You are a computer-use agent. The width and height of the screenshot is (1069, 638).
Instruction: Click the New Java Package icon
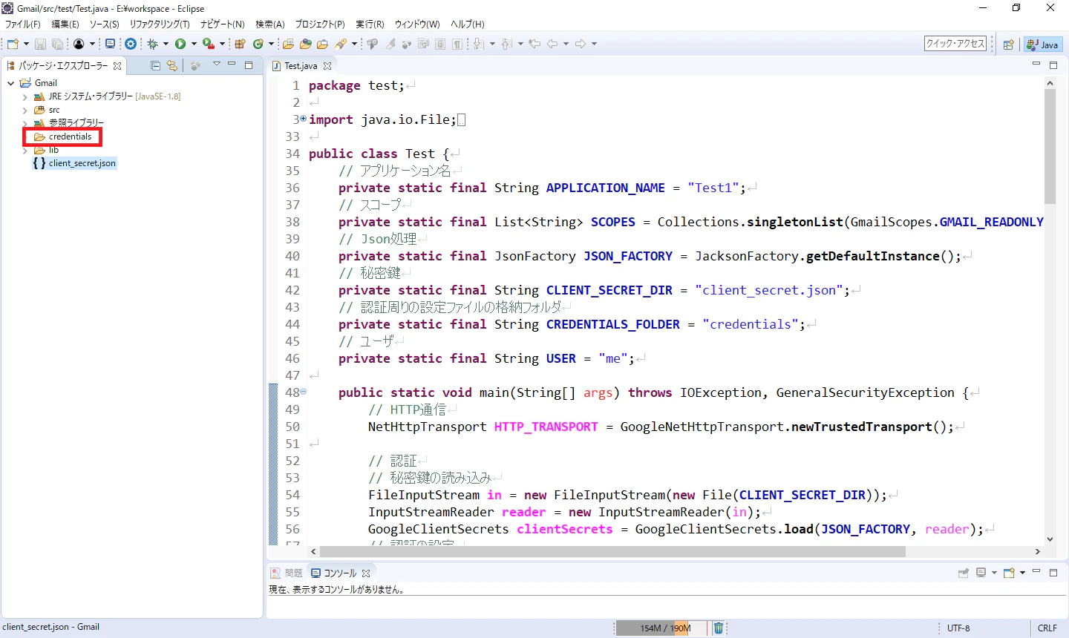[x=240, y=44]
